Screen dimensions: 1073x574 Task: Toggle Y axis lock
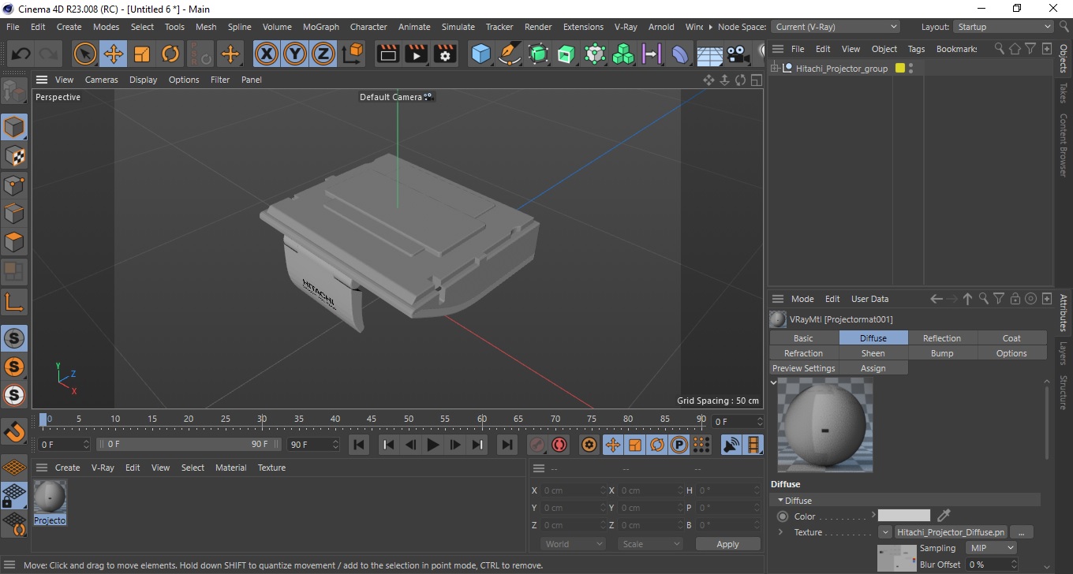(x=295, y=54)
